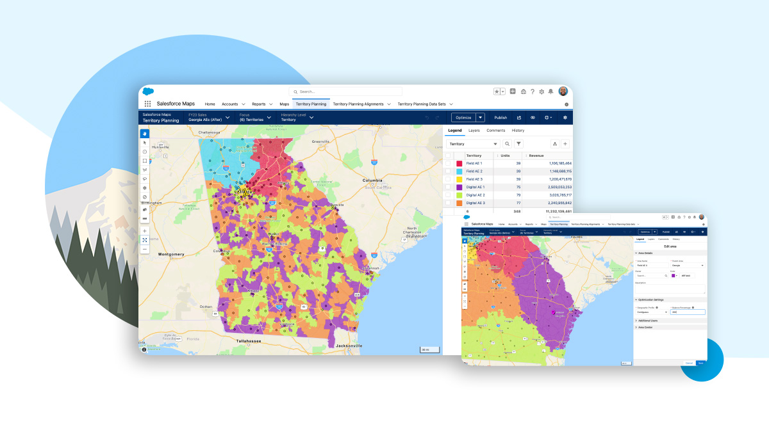Click the hierarchy icon in large window legend

[x=554, y=144]
